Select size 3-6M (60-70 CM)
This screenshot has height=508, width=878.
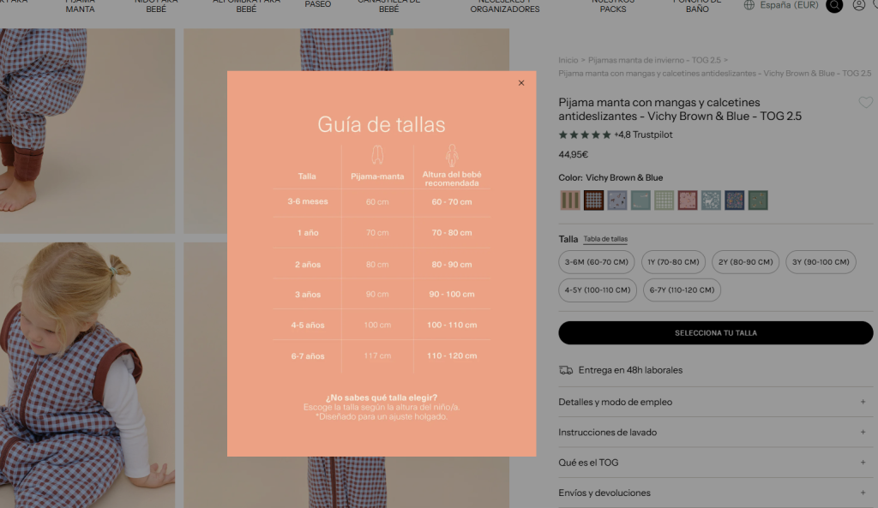click(x=596, y=262)
